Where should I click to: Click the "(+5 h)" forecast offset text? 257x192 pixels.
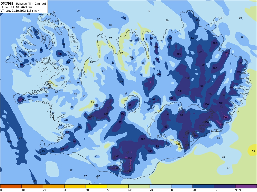coord(36,11)
